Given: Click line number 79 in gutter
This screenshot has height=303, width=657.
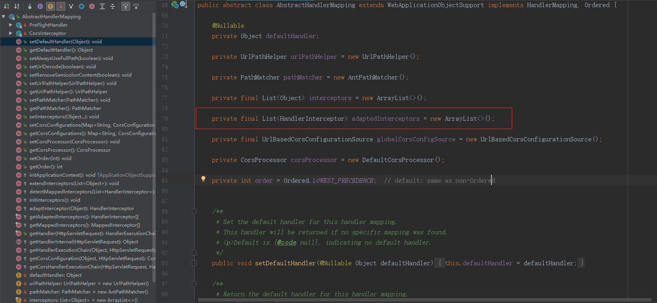Looking at the screenshot, I should tap(165, 119).
